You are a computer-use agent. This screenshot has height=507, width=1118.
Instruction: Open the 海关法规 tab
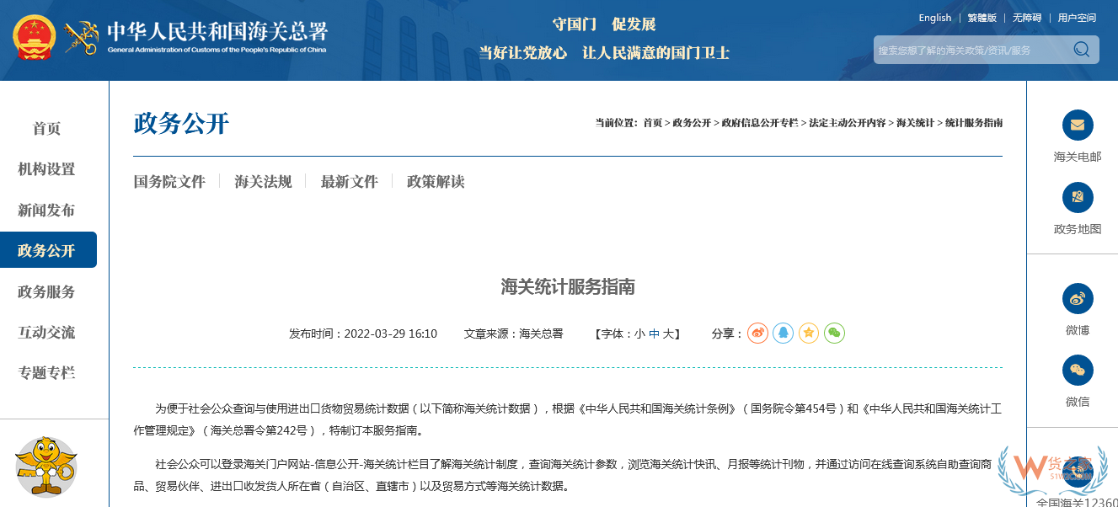tap(262, 181)
